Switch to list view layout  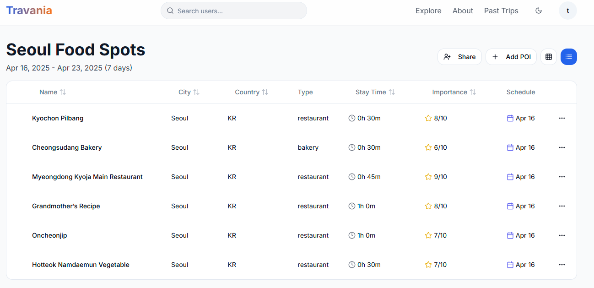point(569,57)
